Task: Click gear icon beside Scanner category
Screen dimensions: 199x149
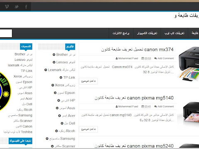Action: [52, 146]
